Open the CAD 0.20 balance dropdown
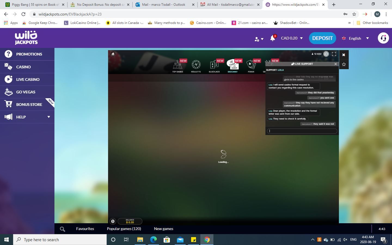The height and width of the screenshot is (245, 392). (x=292, y=38)
